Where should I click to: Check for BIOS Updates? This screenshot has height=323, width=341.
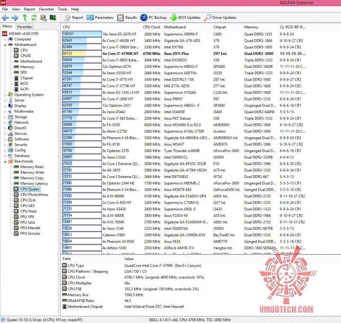click(185, 18)
